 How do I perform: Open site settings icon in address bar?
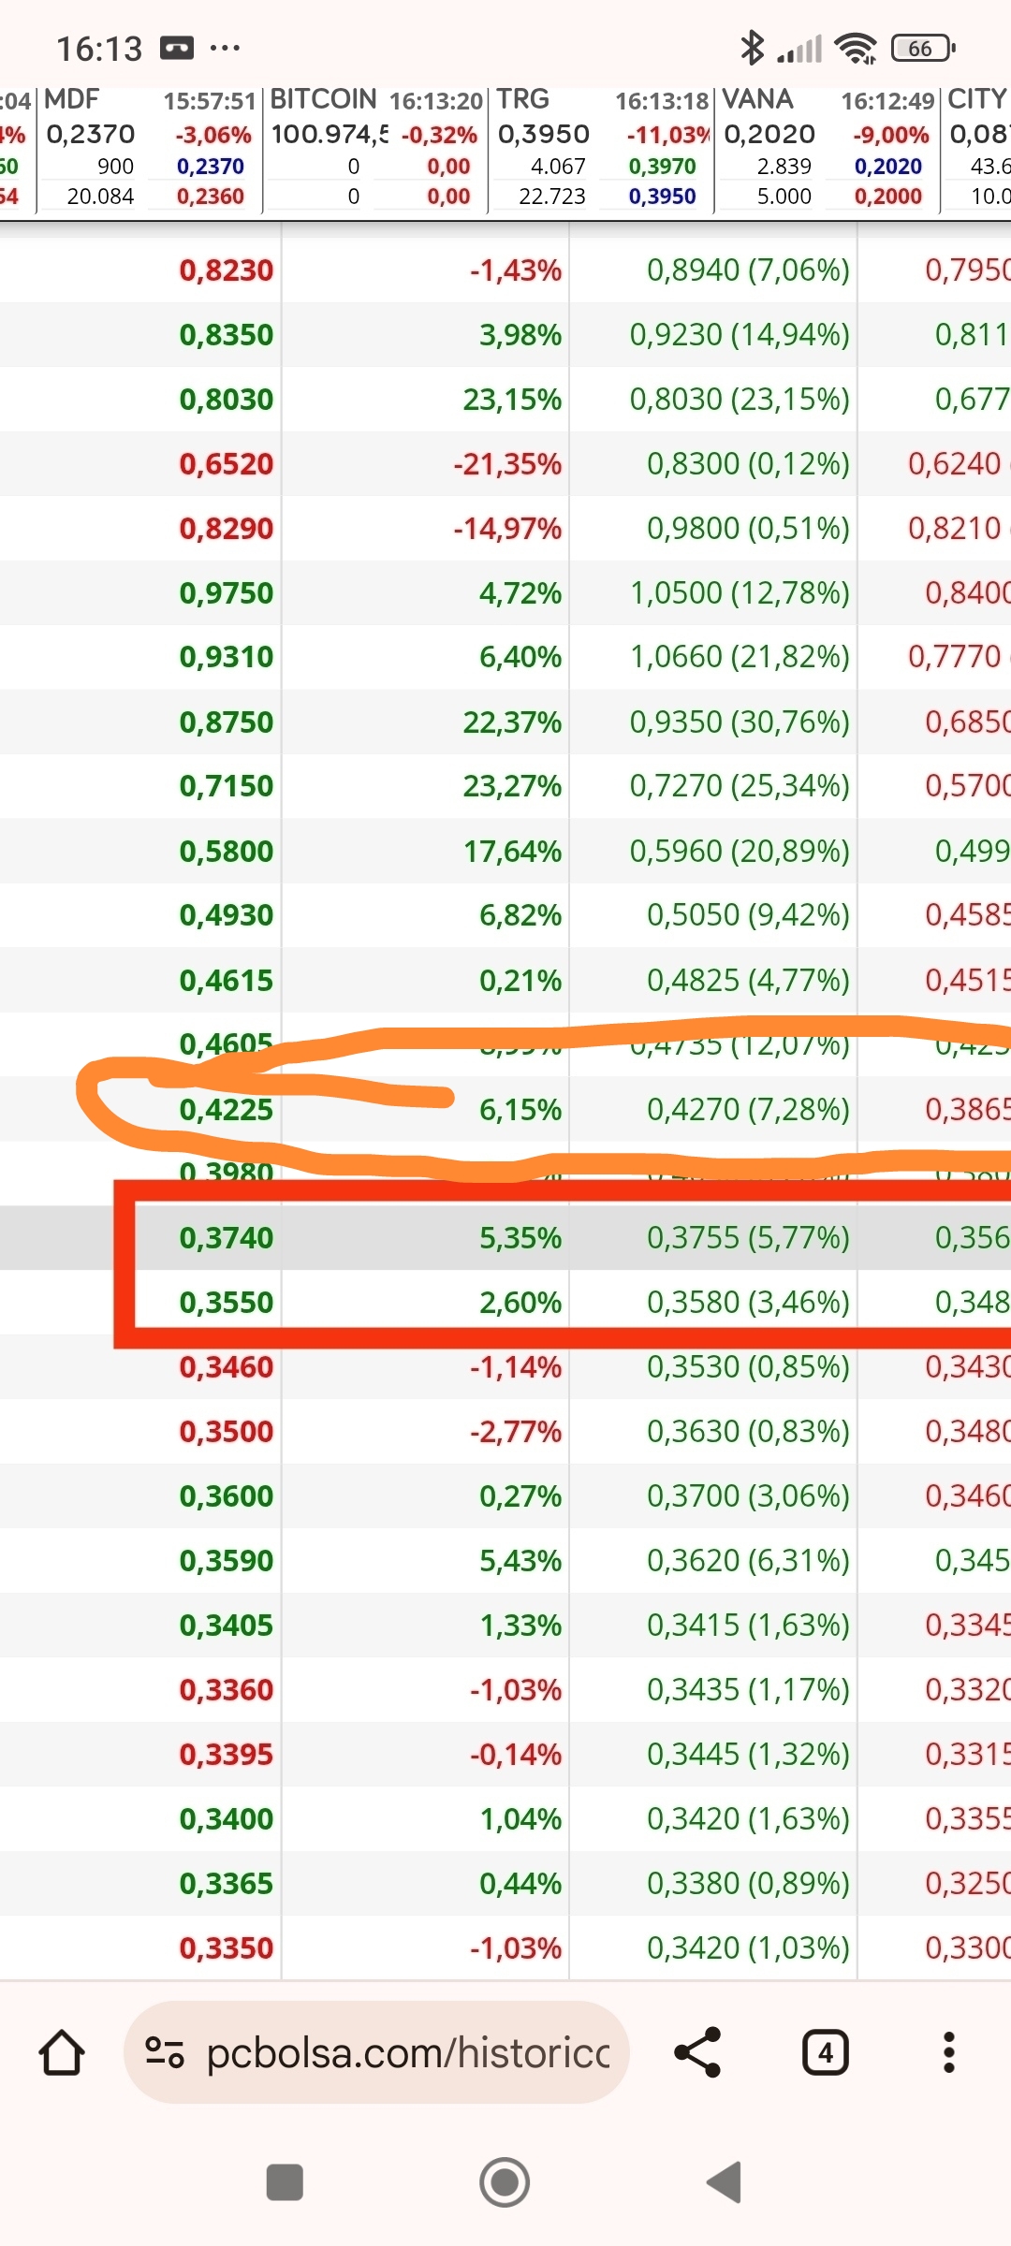click(x=165, y=2053)
